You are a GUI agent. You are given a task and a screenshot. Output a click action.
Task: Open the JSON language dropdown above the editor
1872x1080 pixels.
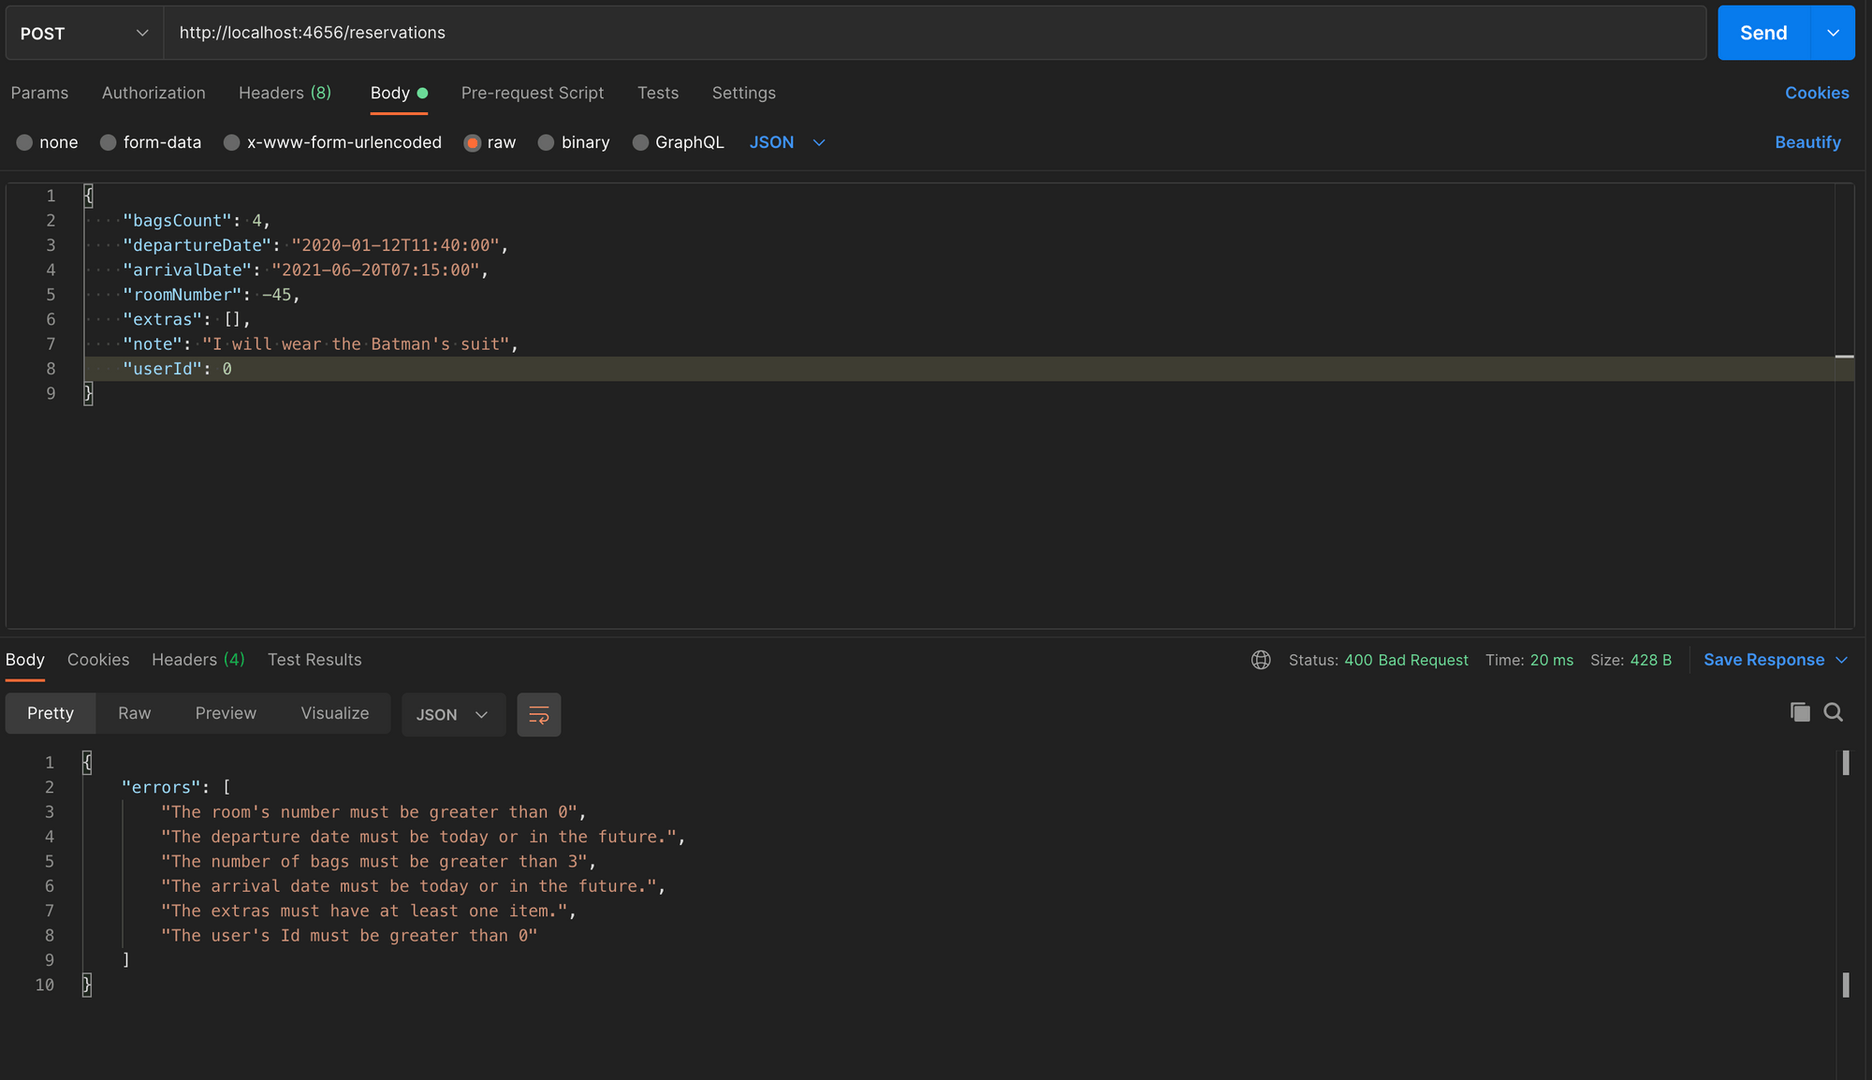tap(786, 142)
